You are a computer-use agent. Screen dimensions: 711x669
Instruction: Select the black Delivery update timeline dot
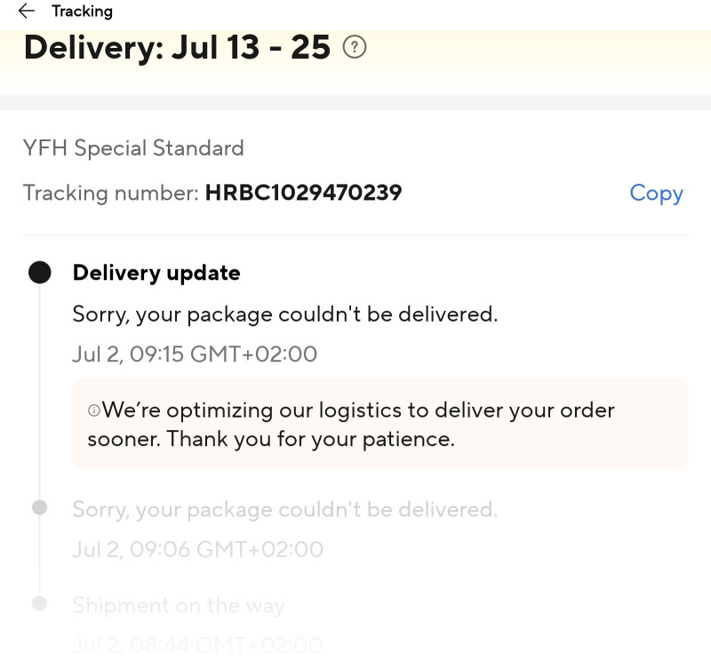[39, 272]
